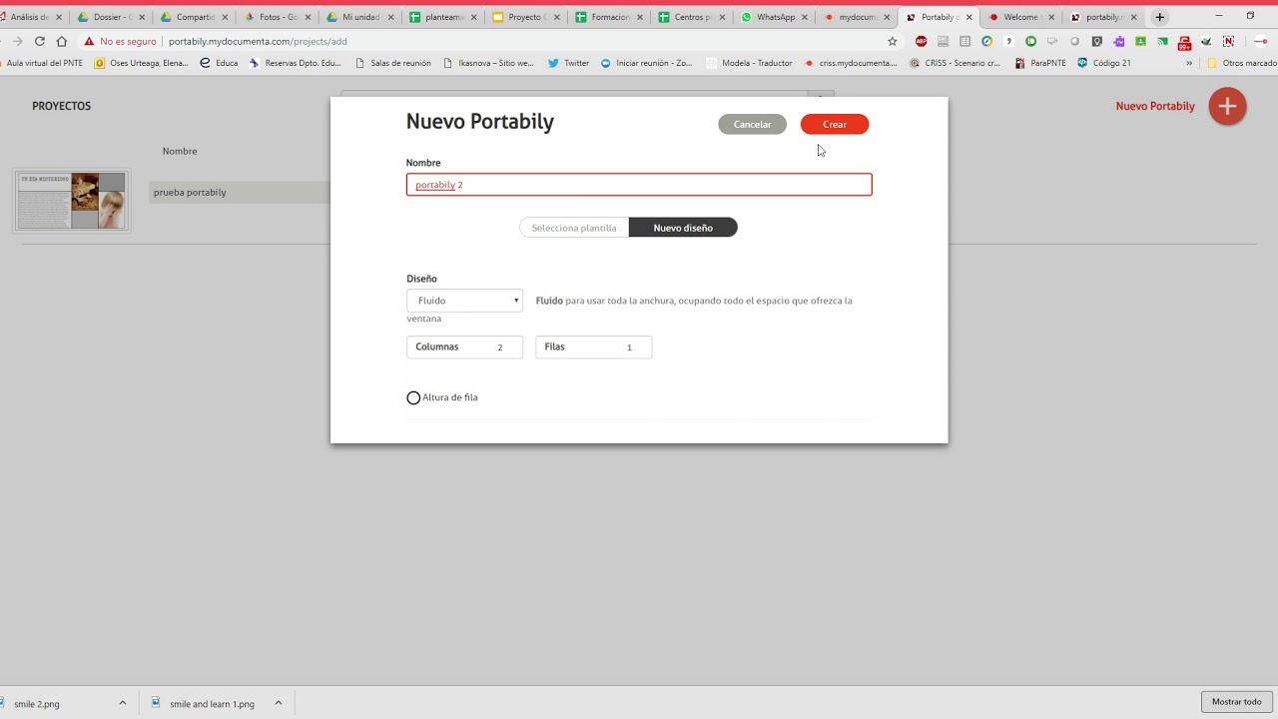Switch to the Centros sheet tab
Viewport: 1278px width, 719px height.
point(691,17)
